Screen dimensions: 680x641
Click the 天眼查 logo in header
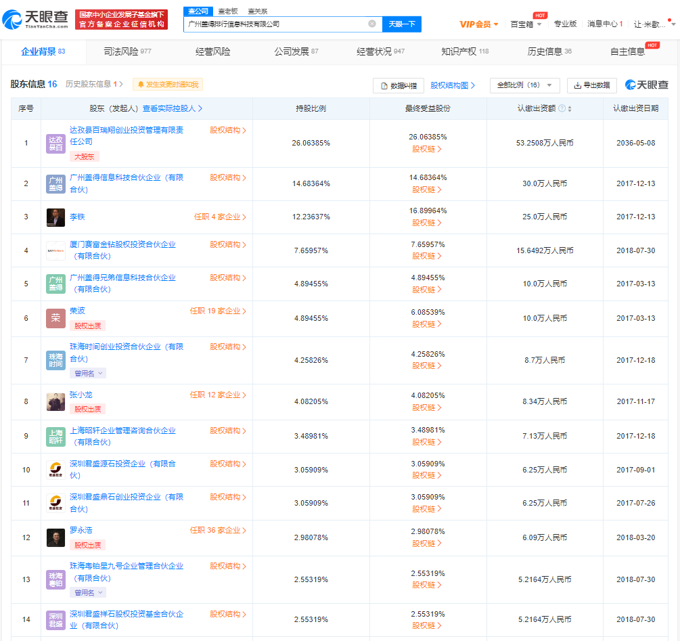pyautogui.click(x=36, y=20)
